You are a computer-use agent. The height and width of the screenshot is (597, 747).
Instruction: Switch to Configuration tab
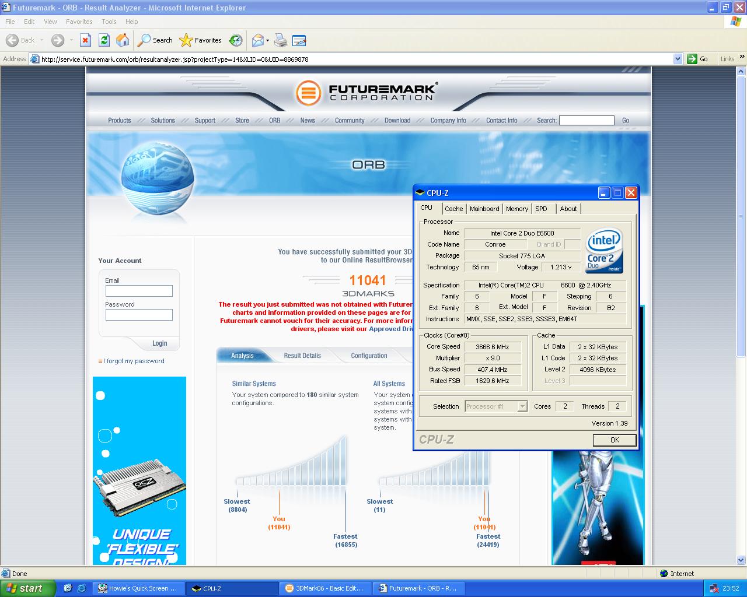369,356
